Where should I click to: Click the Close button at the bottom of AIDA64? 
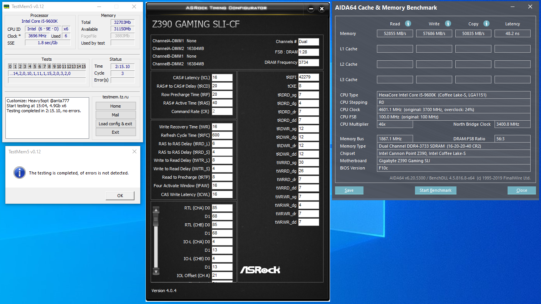pyautogui.click(x=521, y=190)
